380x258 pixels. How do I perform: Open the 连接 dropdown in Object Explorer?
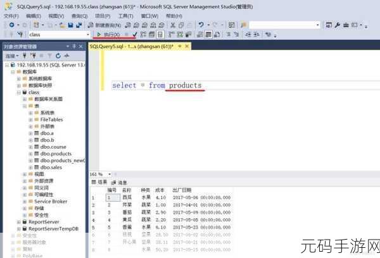pos(12,56)
